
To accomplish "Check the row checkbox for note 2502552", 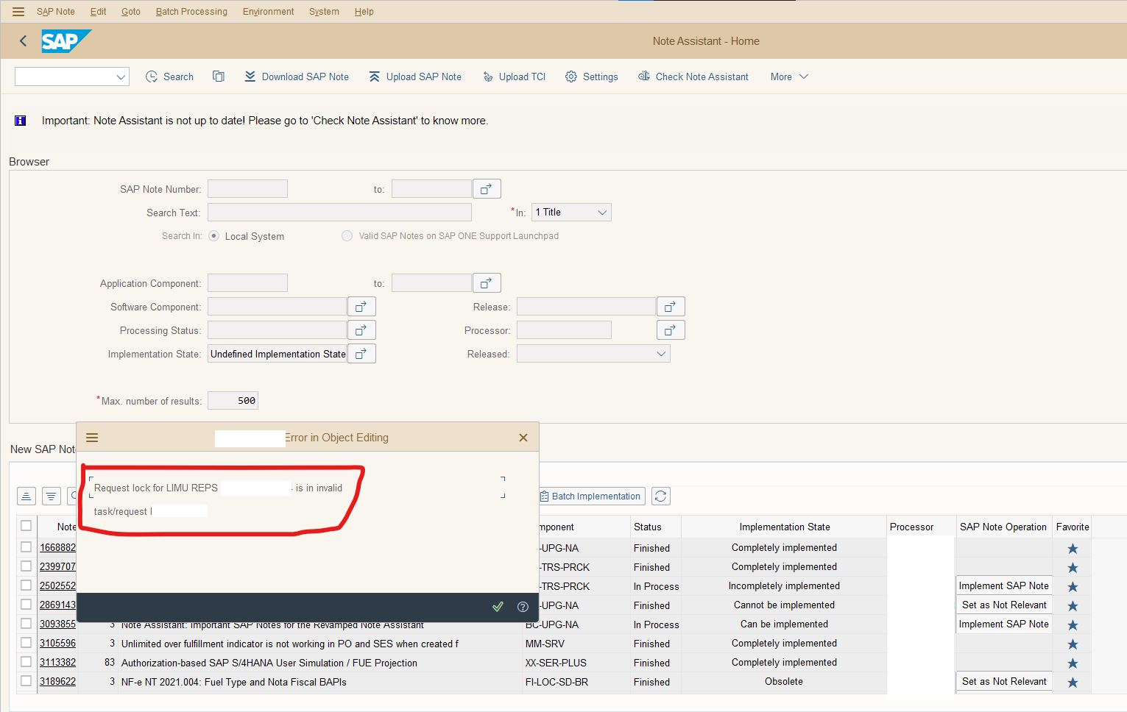I will [x=27, y=585].
